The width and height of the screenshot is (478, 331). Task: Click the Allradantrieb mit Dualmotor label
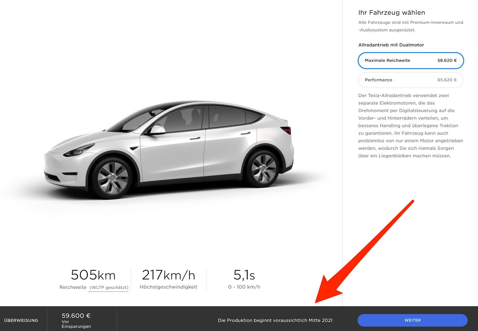click(x=391, y=45)
